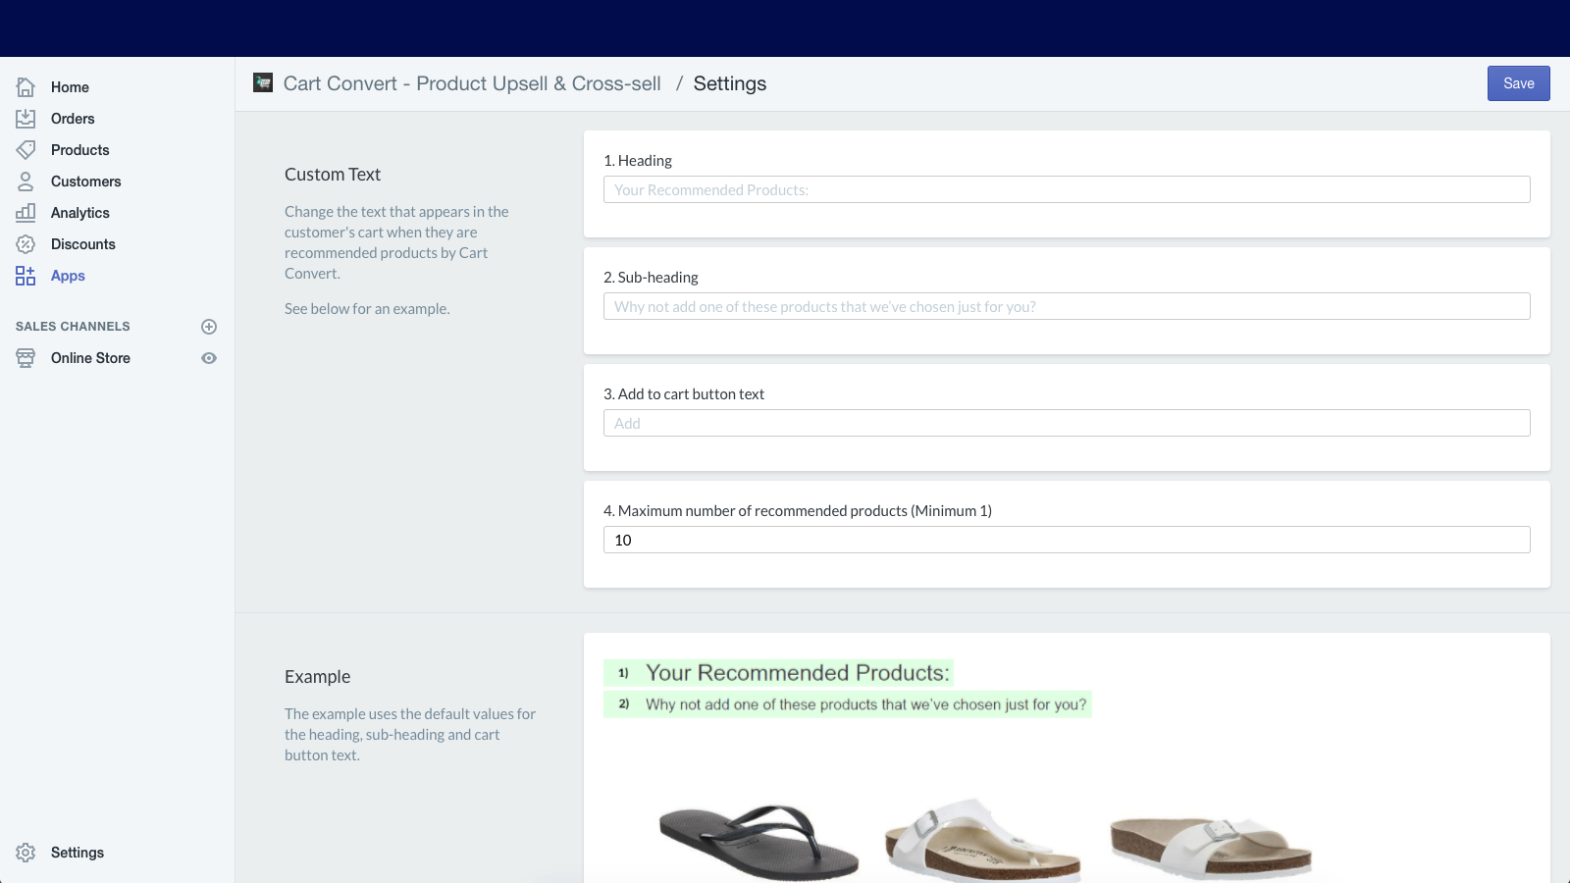Screen dimensions: 1570x883
Task: Select the maximum recommended products field
Action: coord(1067,540)
